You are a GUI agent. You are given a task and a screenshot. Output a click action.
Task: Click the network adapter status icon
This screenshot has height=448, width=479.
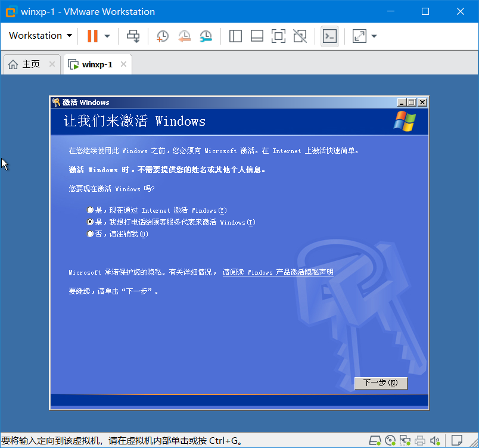[405, 440]
